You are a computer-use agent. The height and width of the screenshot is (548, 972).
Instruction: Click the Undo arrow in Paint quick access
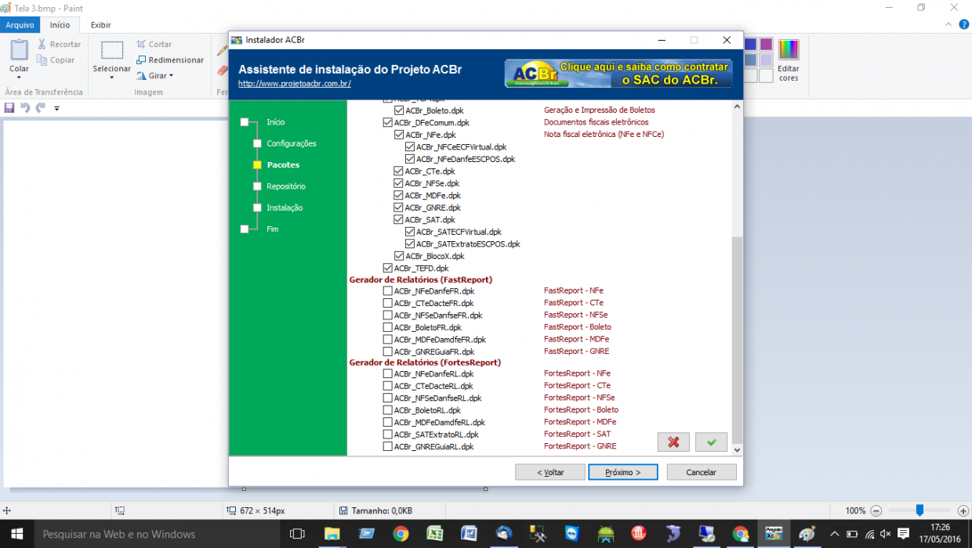tap(25, 107)
